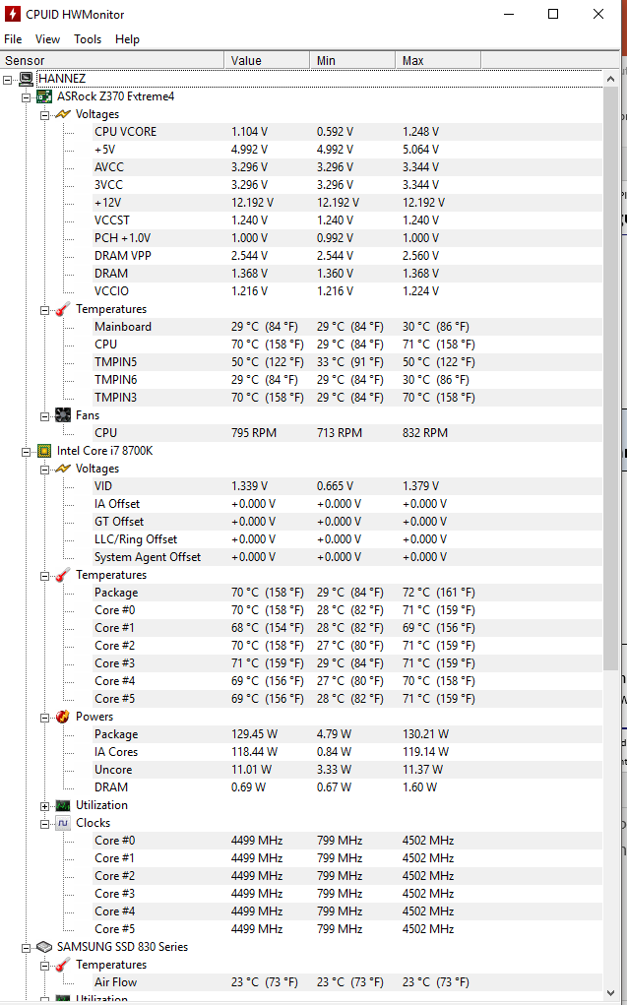Select the IA Cores power row
Viewport: 627px width, 1005px height.
(x=346, y=752)
